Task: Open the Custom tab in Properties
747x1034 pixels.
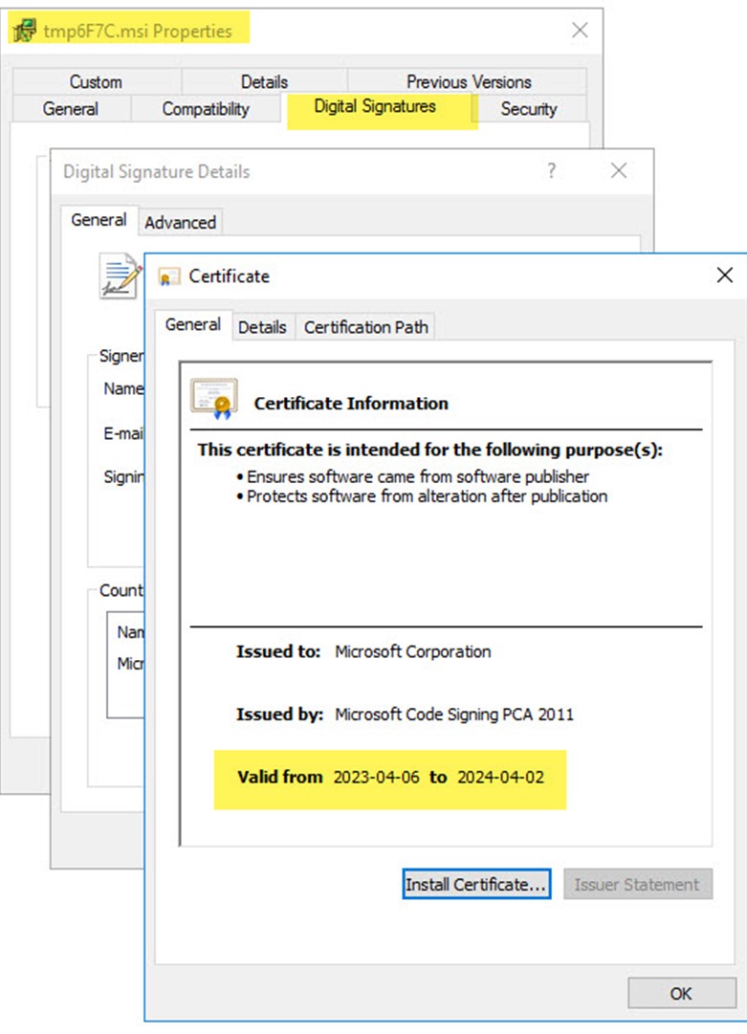Action: [x=97, y=81]
